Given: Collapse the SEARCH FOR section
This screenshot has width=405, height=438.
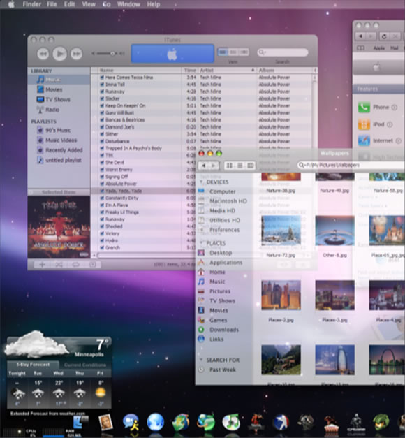Looking at the screenshot, I should click(x=201, y=360).
